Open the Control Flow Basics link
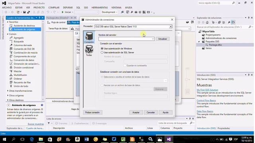This screenshot has width=255, height=143. click(206, 100)
